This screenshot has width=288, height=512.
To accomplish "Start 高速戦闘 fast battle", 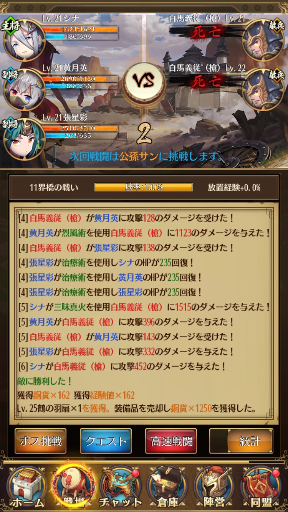I will [171, 441].
